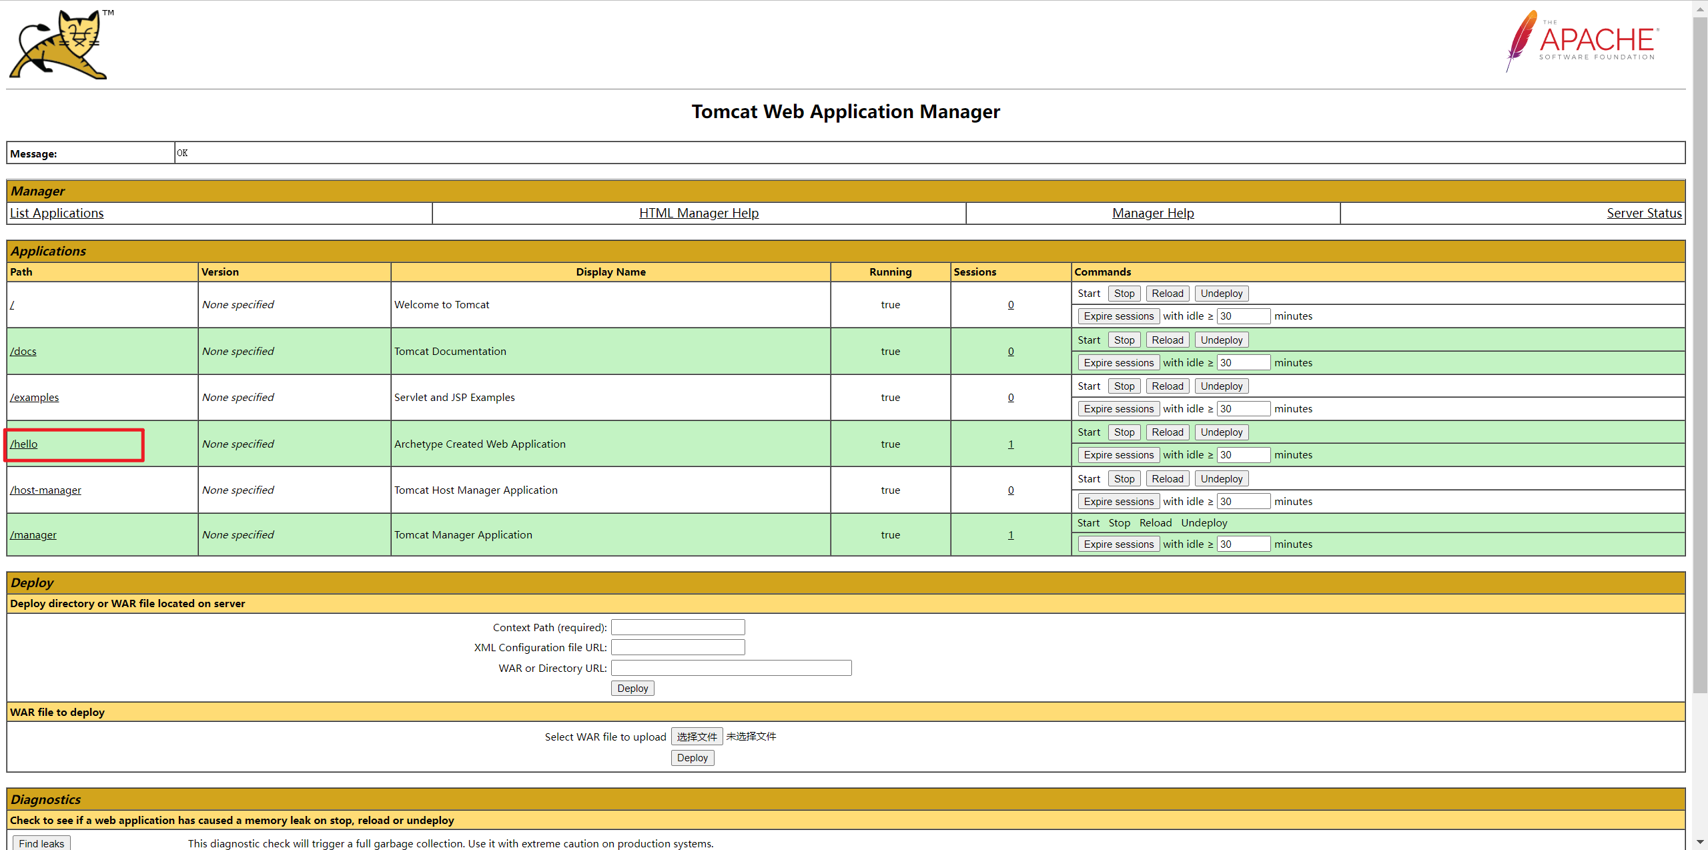Stop the /hello application
The height and width of the screenshot is (850, 1708).
point(1124,432)
